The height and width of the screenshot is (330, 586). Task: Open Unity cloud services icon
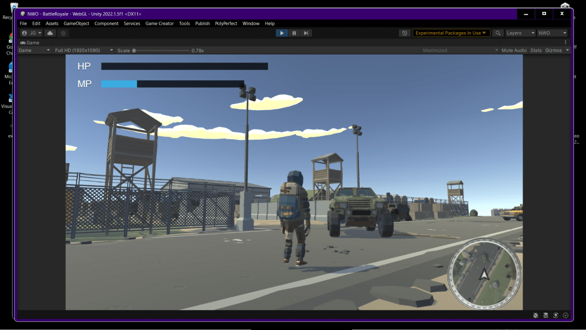(x=50, y=33)
